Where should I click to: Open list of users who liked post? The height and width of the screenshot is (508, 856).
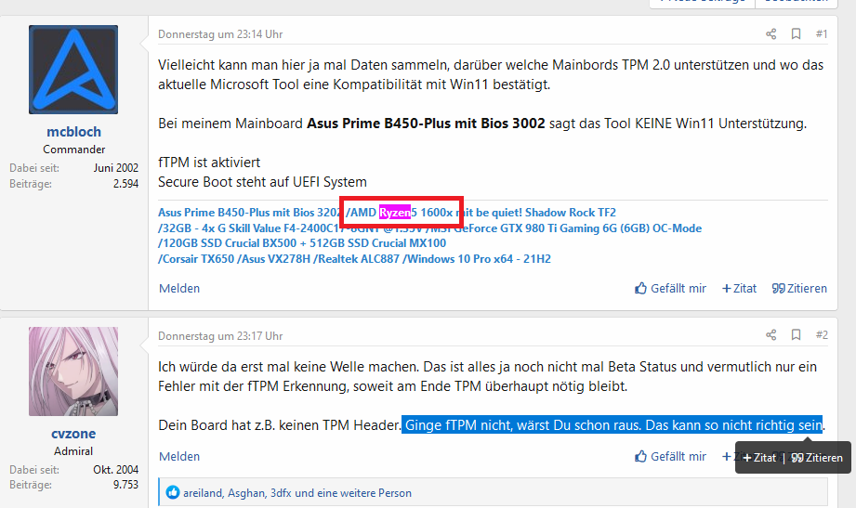point(297,493)
